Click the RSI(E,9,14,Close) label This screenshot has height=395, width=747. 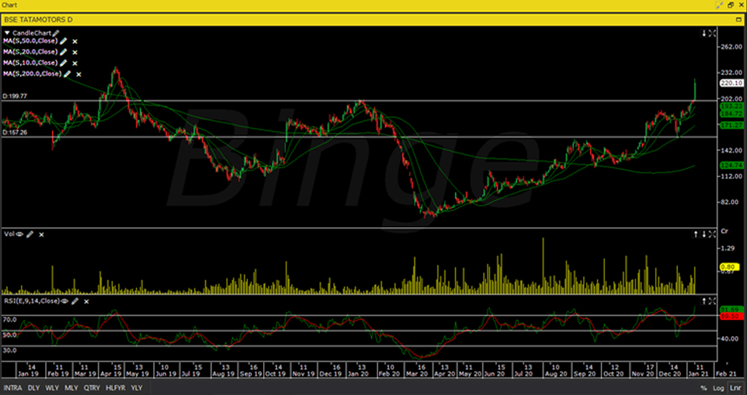[32, 301]
